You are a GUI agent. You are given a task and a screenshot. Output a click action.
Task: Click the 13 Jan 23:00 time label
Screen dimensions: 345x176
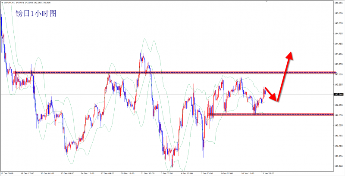(x=267, y=173)
